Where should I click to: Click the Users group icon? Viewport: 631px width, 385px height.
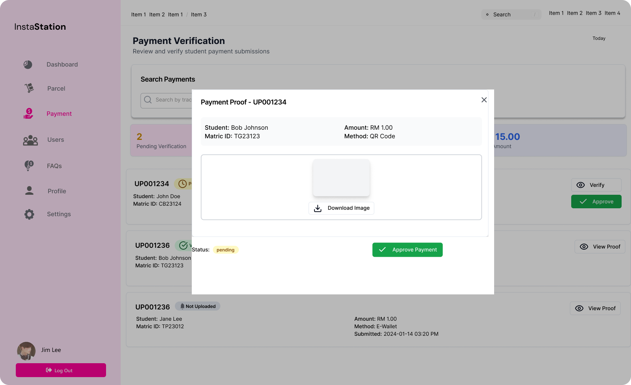30,140
